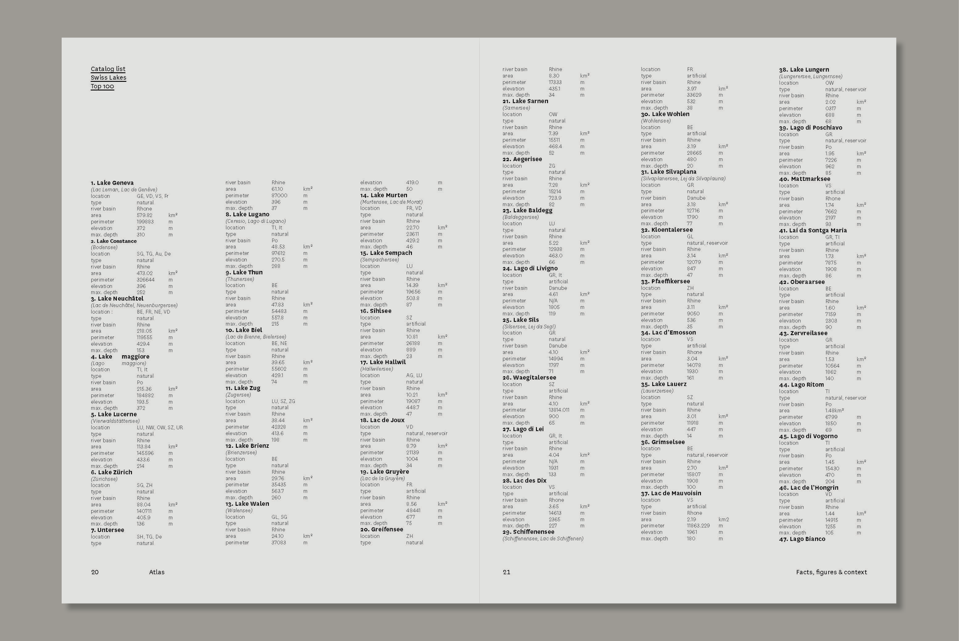This screenshot has height=641, width=959.
Task: Select the "13. Lake Walen" entry title
Action: pyautogui.click(x=247, y=504)
